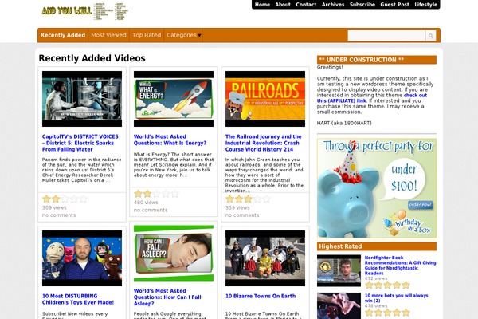Click the 309 views text
Screen dimensions: 478x319
[54, 207]
